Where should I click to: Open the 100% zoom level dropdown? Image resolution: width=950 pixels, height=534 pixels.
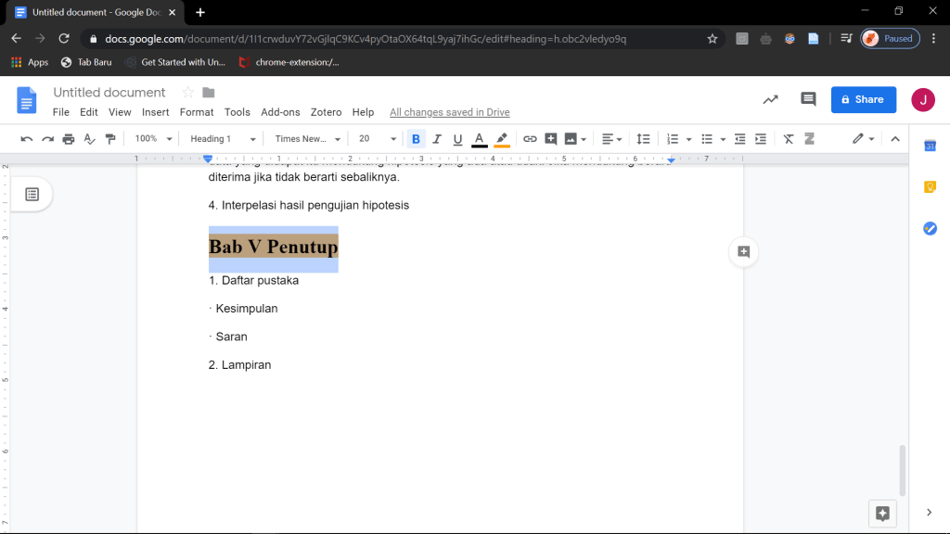[x=154, y=139]
